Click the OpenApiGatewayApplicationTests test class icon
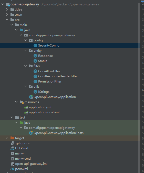Viewport: 144px width, 173px height. point(31,133)
